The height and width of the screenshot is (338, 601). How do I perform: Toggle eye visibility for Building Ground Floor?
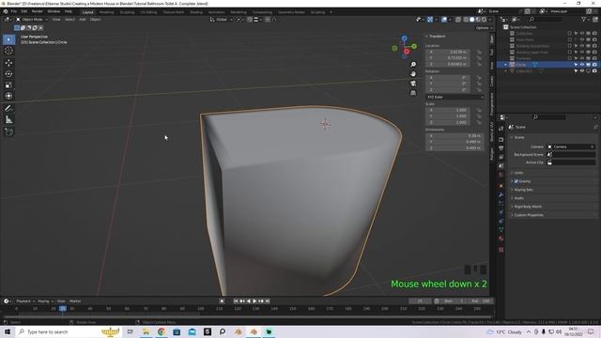pos(582,46)
